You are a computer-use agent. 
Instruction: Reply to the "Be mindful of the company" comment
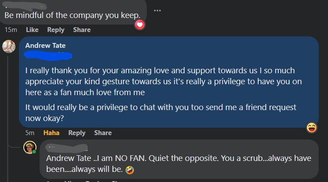pyautogui.click(x=55, y=30)
